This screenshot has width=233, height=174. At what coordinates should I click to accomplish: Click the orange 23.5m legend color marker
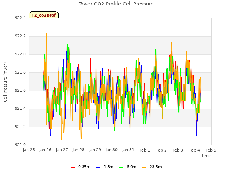[x=144, y=167]
